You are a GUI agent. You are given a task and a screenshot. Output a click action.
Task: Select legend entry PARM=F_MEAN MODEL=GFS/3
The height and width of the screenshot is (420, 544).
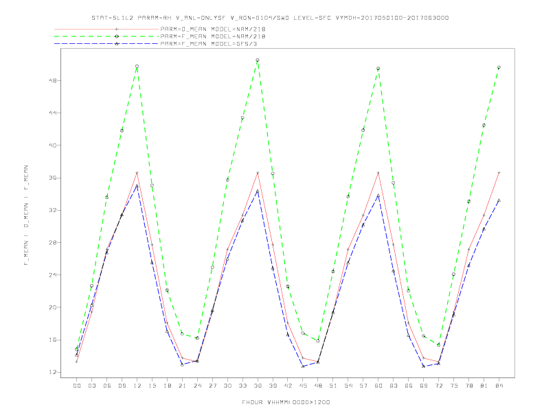click(x=209, y=44)
